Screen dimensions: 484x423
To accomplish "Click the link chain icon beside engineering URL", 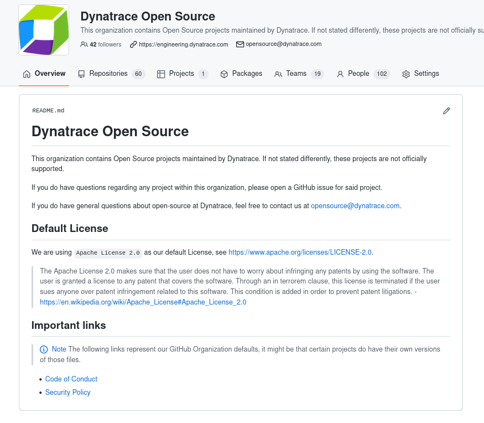I will click(x=133, y=44).
